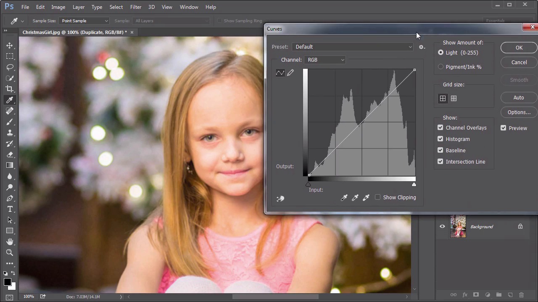Pick the black point eyedropper in Curves
The height and width of the screenshot is (302, 538).
click(x=344, y=198)
